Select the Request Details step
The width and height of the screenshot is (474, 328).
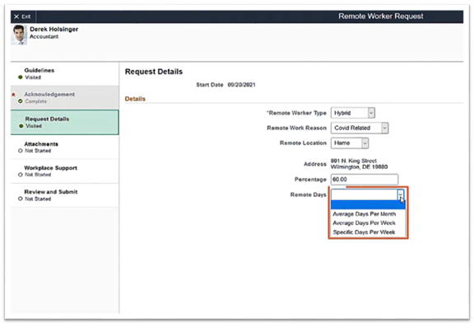coord(64,122)
